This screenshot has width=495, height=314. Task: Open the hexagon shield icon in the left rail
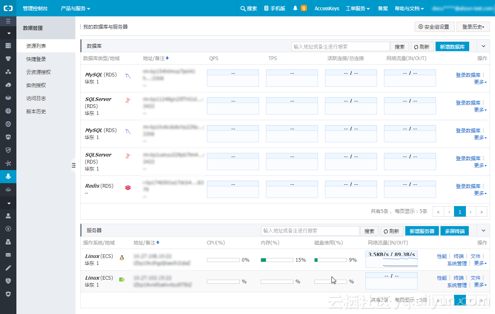point(8,294)
